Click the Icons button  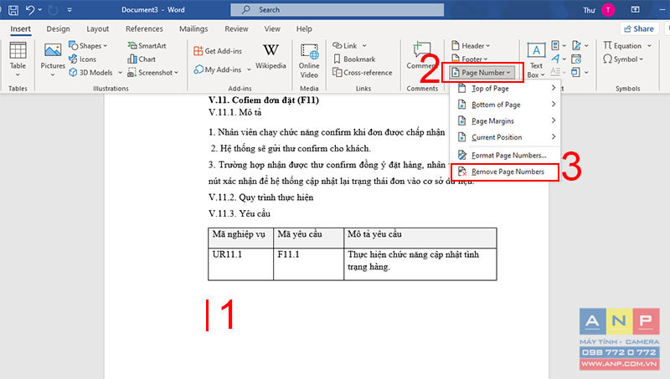tap(82, 59)
